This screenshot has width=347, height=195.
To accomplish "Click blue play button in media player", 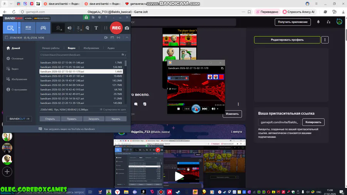I will tap(195, 109).
